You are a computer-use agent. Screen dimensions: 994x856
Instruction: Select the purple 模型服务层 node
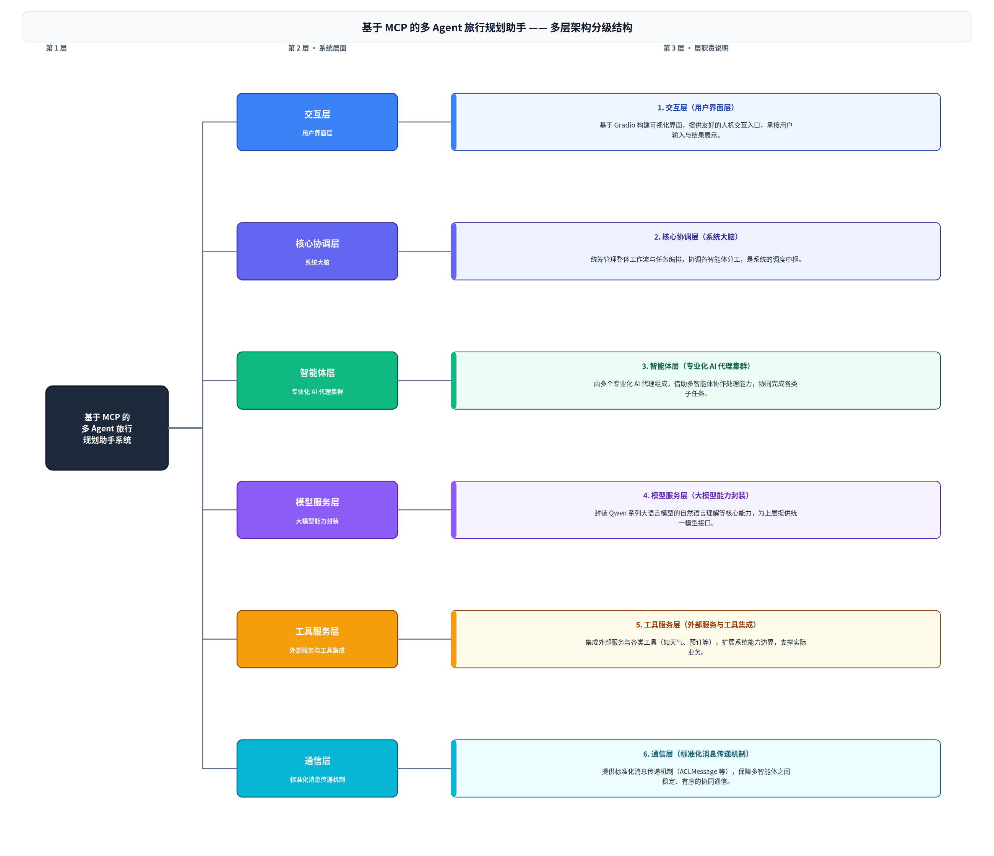tap(317, 510)
